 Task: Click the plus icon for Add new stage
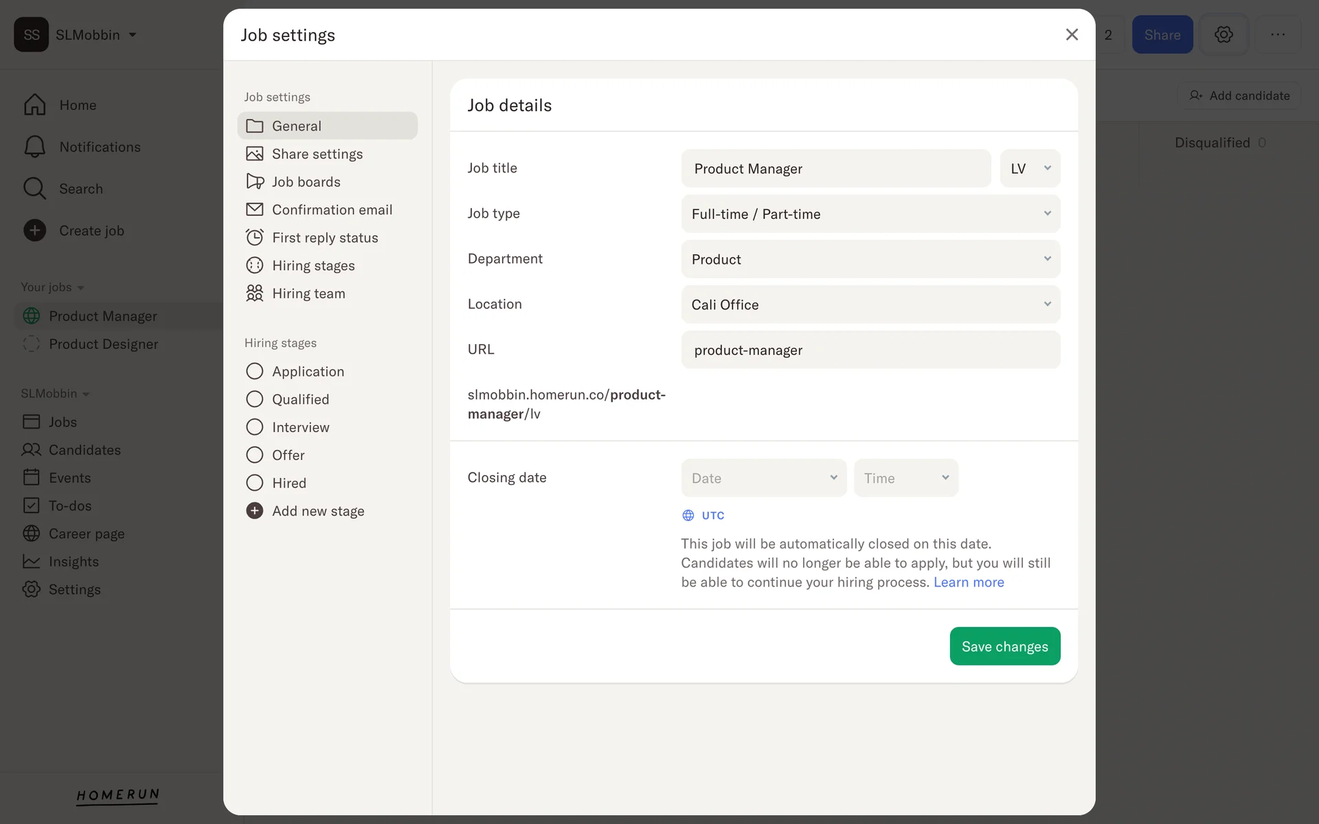point(254,511)
